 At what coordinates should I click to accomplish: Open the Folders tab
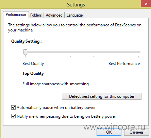(x=36, y=15)
